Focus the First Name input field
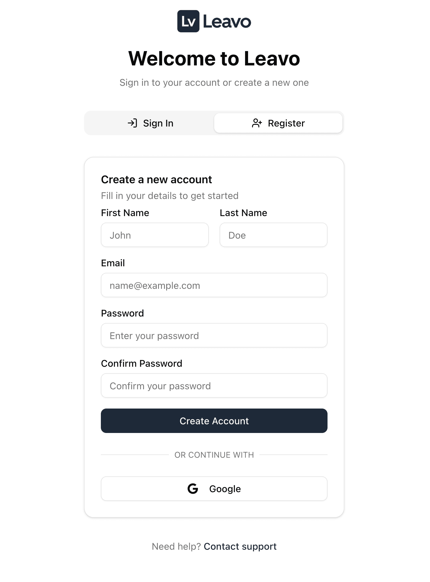The height and width of the screenshot is (582, 430). point(155,235)
